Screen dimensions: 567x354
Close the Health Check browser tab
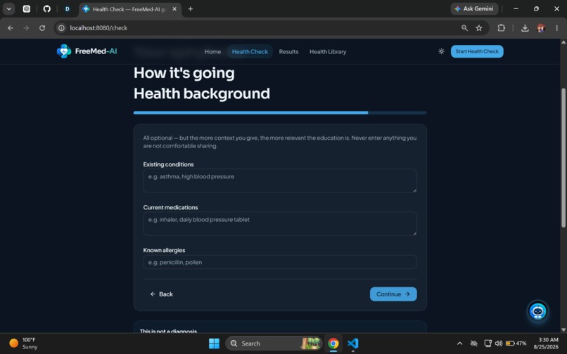[x=174, y=9]
